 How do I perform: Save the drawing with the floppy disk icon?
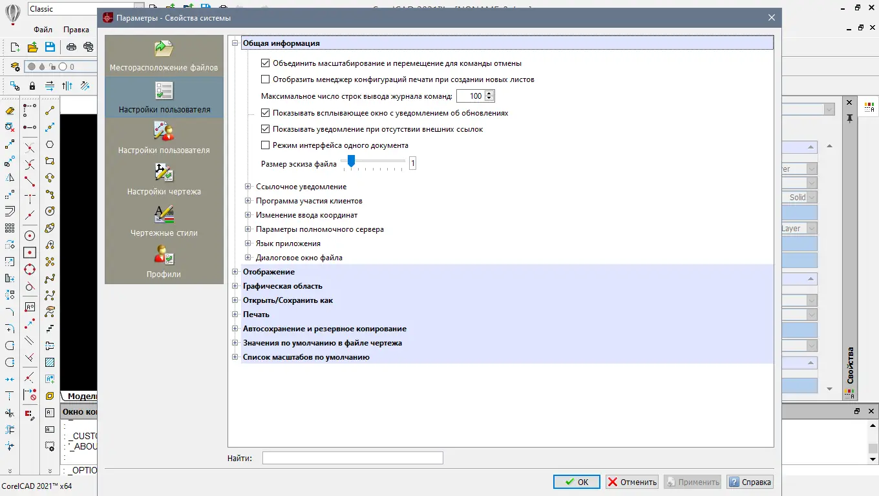point(50,46)
